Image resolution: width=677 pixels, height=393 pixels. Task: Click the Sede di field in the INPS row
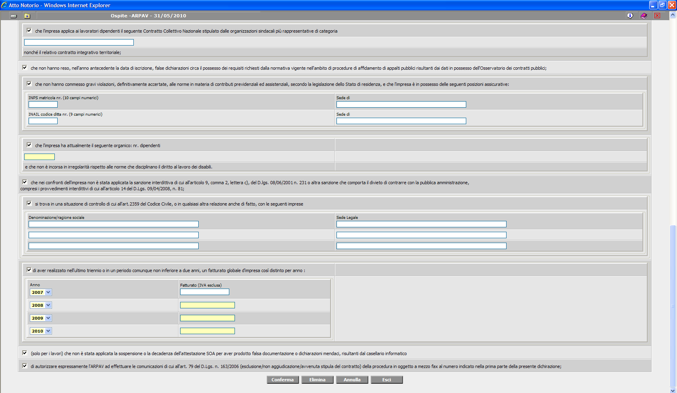click(x=401, y=104)
